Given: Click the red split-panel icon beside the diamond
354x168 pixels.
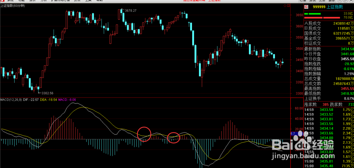Looking at the screenshot, I should click(x=288, y=6).
